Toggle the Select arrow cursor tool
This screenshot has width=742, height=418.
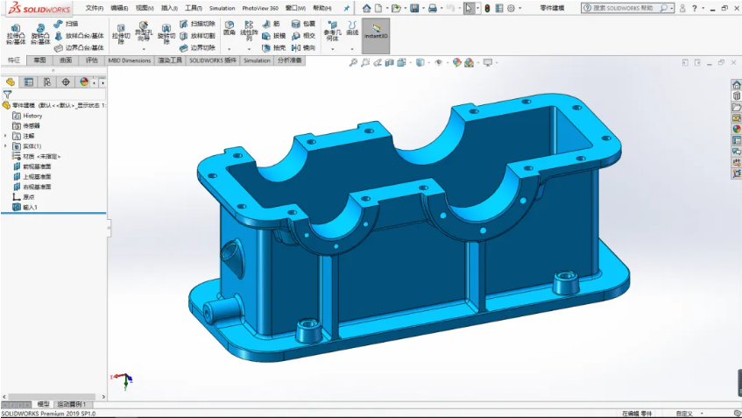pos(469,8)
